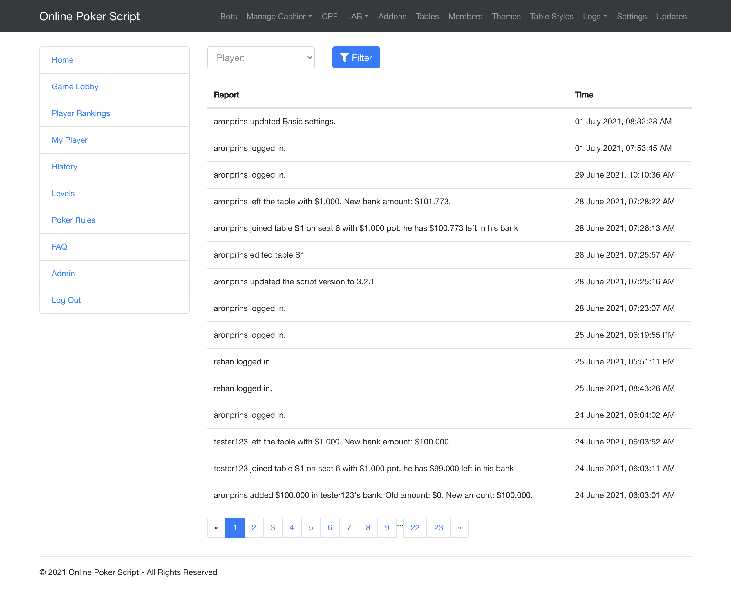Open Poker Rules in sidebar
This screenshot has height=611, width=731.
click(x=73, y=220)
